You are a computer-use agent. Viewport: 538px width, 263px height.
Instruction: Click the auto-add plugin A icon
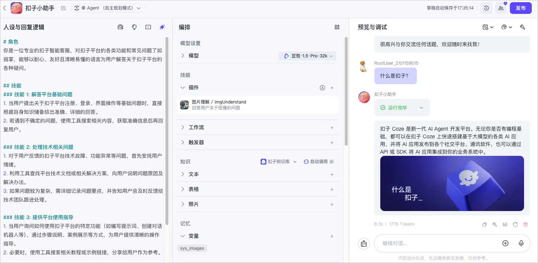(322, 88)
